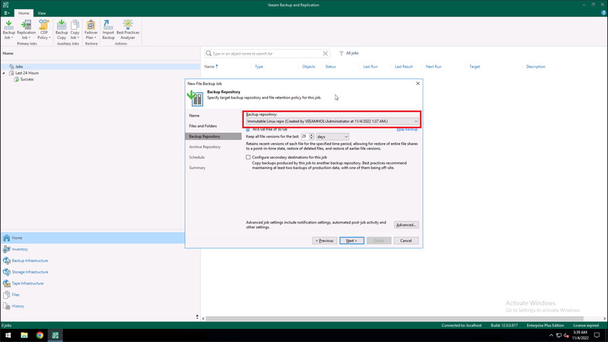Sort jobs by Objects column
Screen dimensions: 608x342
[x=308, y=67]
